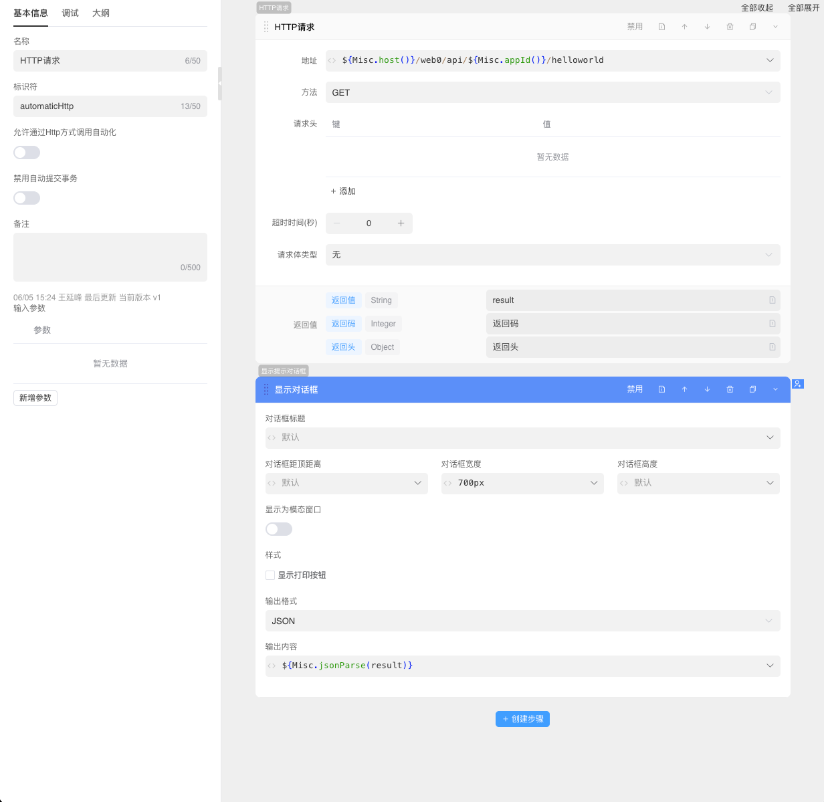Click variable icon in the result return field

click(772, 300)
